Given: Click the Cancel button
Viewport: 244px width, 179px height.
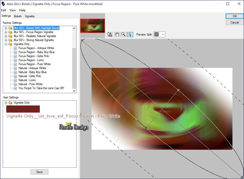Looking at the screenshot, I should click(x=234, y=23).
